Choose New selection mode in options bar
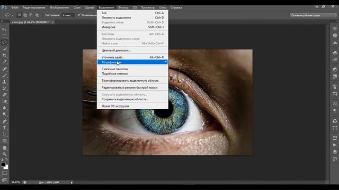The image size is (339, 190). pos(19,15)
